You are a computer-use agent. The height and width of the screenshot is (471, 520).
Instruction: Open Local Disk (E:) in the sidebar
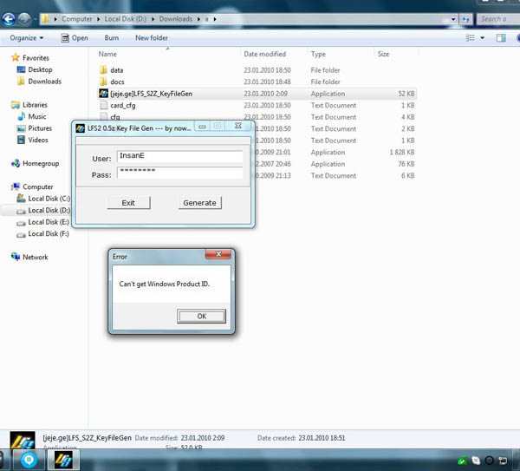tap(49, 222)
